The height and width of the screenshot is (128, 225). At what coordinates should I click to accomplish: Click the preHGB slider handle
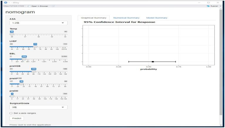click(34, 71)
